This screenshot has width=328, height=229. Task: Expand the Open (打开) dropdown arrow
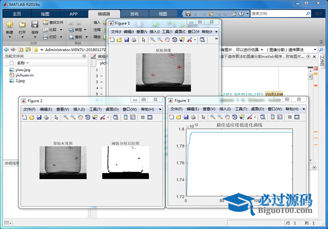tap(22, 37)
